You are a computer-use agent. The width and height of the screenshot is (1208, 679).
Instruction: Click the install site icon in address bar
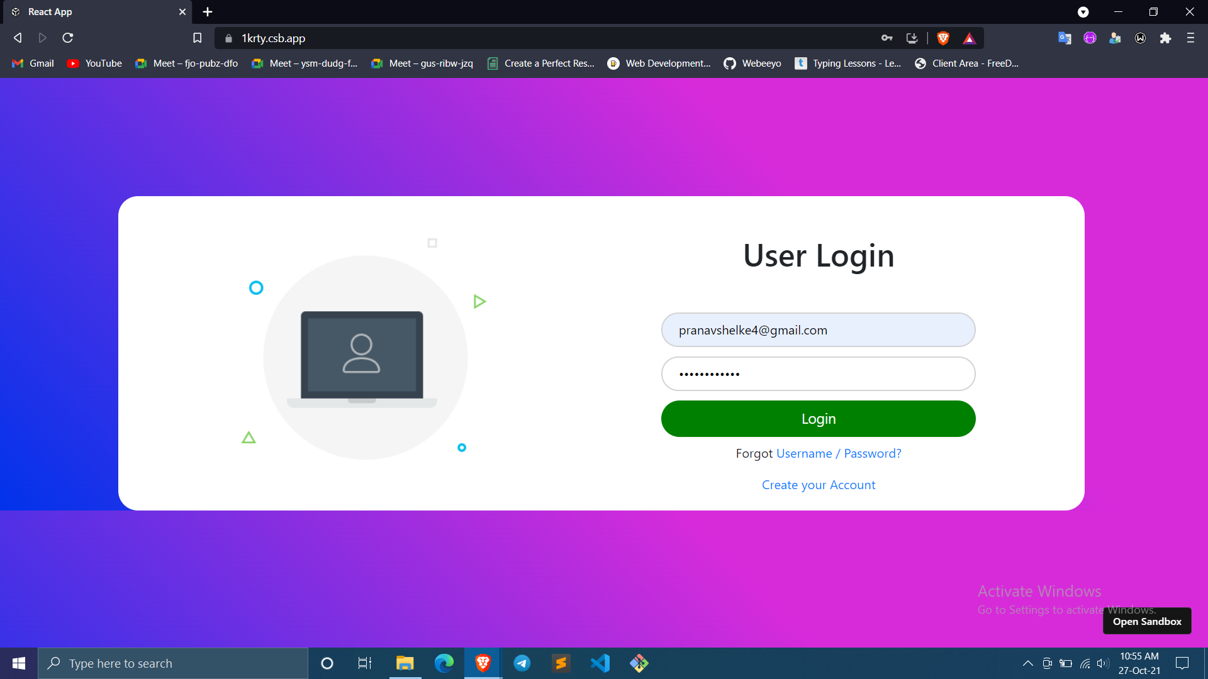912,38
